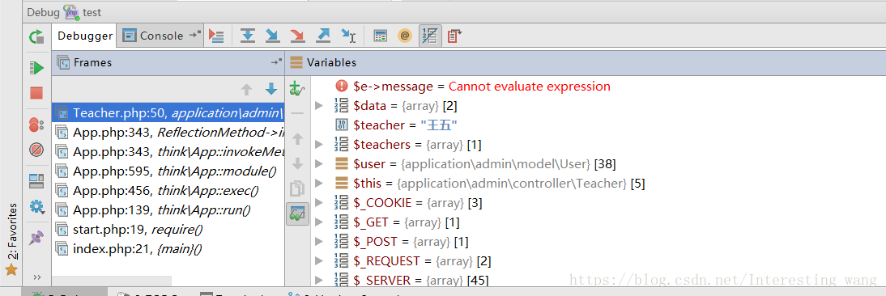This screenshot has height=296, width=886.
Task: Click Run to Cursor icon
Action: 348,36
